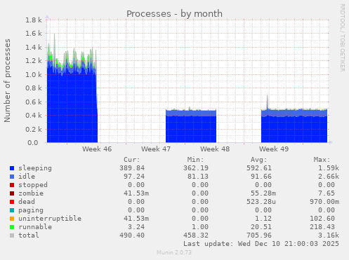The image size is (349, 260).
Task: Click the 'Avg:' column header
Action: (x=258, y=160)
